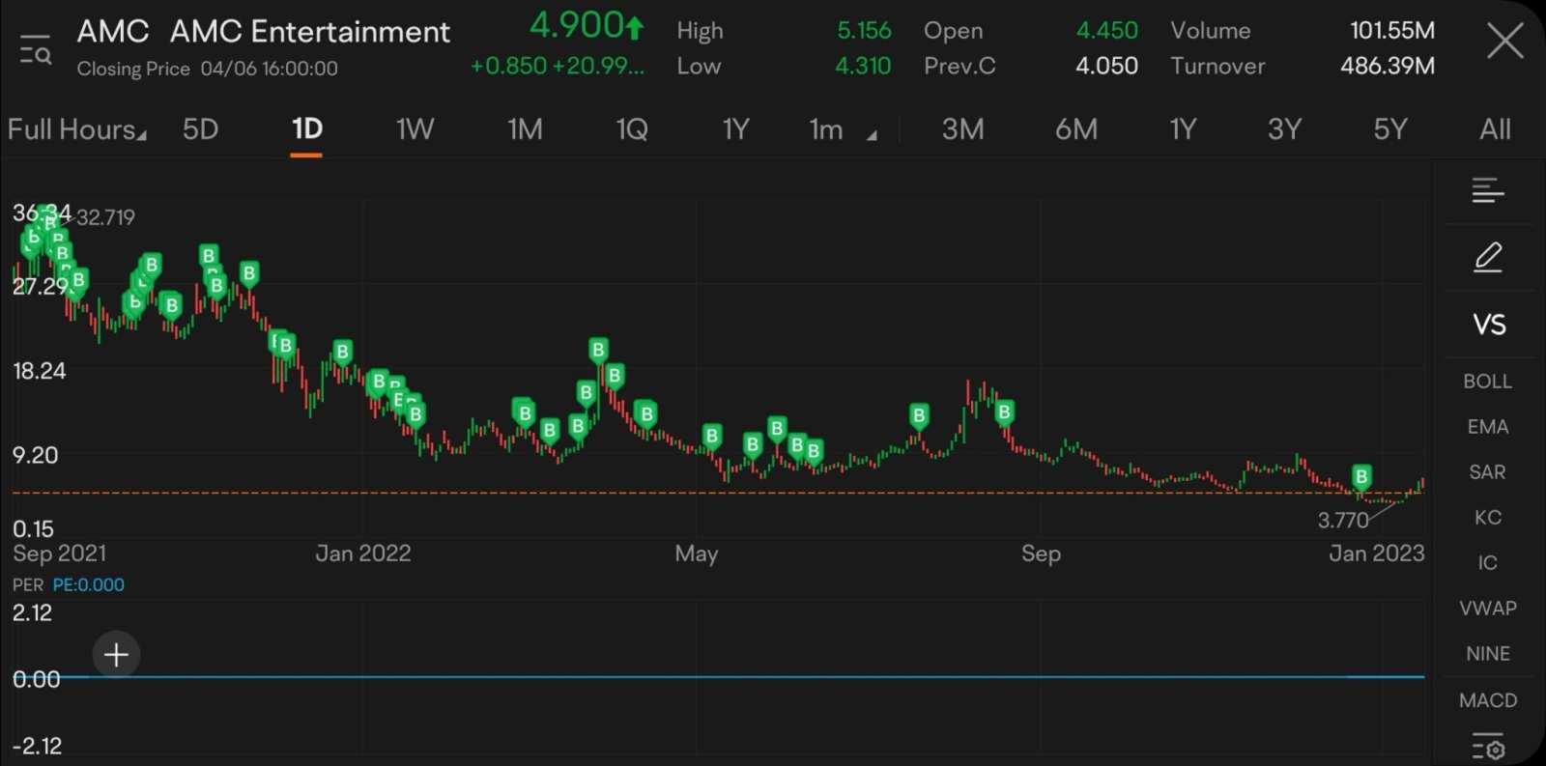Switch to the 1W chart tab
The height and width of the screenshot is (766, 1546).
[415, 129]
